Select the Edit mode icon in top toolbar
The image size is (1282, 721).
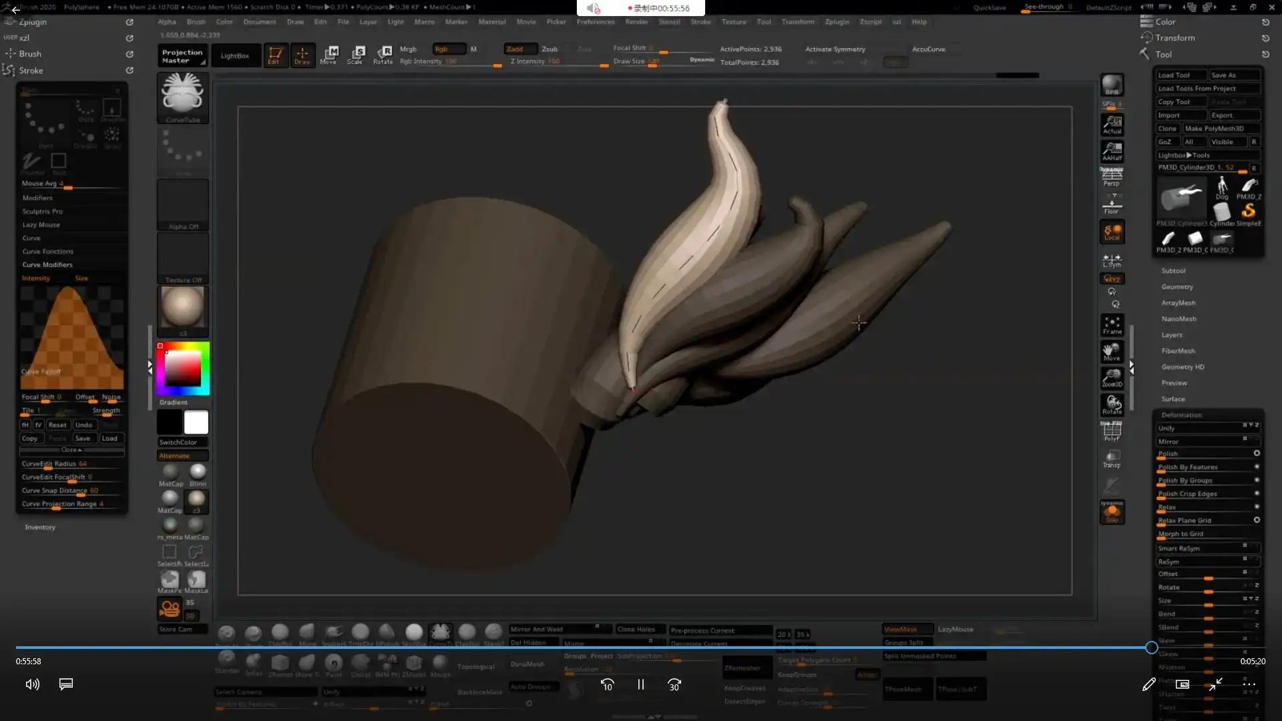click(276, 55)
